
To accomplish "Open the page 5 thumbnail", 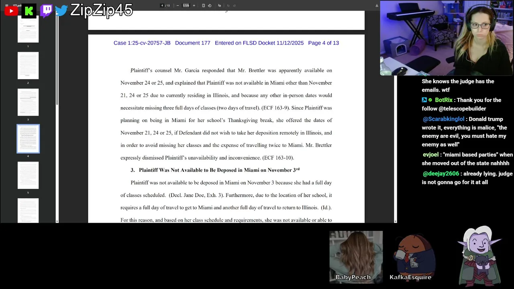I will tap(28, 175).
